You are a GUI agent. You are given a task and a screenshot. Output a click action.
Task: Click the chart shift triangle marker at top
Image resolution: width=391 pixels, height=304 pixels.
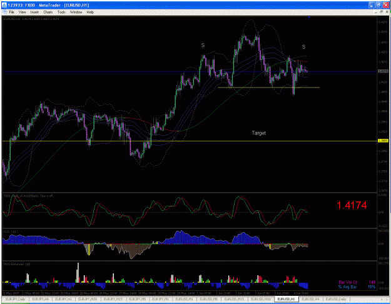pyautogui.click(x=309, y=18)
